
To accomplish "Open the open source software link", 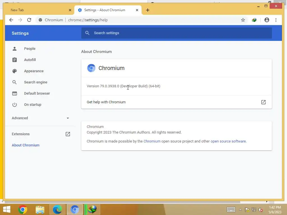I will tap(228, 141).
